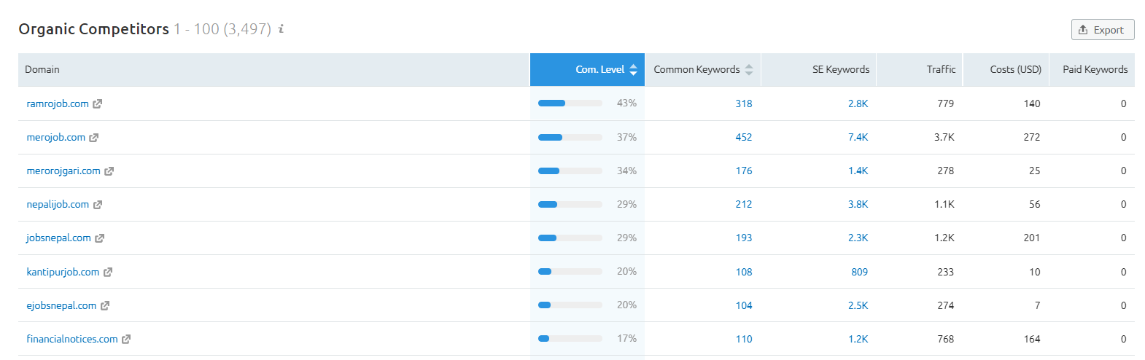Export the organic competitors table

point(1102,30)
